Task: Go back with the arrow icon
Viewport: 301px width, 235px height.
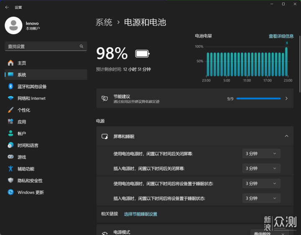Action: 7,7
